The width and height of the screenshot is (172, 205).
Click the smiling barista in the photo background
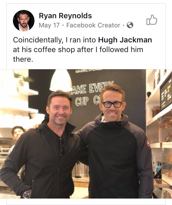(18, 133)
